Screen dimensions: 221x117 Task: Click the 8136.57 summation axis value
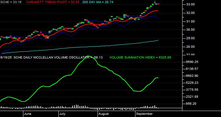tap(192, 69)
